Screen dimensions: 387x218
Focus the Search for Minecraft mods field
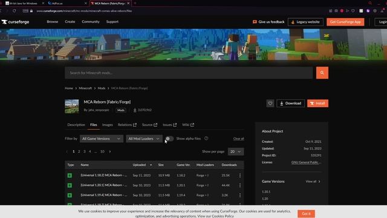(x=189, y=73)
